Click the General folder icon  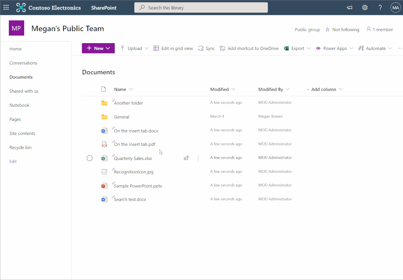click(x=104, y=117)
